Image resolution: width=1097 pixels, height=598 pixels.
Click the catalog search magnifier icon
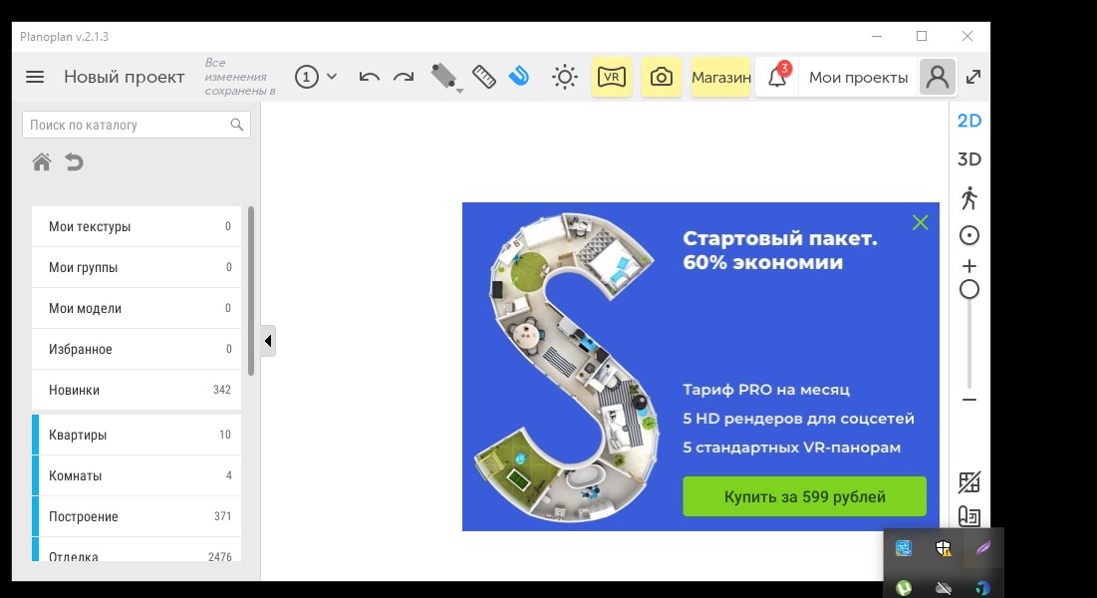click(x=237, y=125)
